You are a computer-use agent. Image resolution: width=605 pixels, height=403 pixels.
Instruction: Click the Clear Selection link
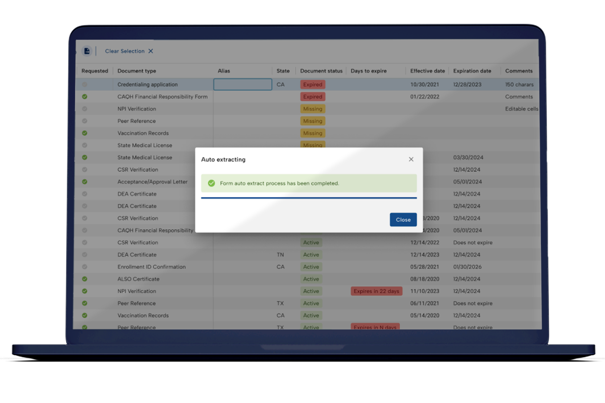(125, 51)
